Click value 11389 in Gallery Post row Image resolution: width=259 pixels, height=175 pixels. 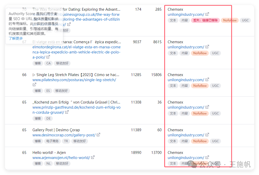136,130
